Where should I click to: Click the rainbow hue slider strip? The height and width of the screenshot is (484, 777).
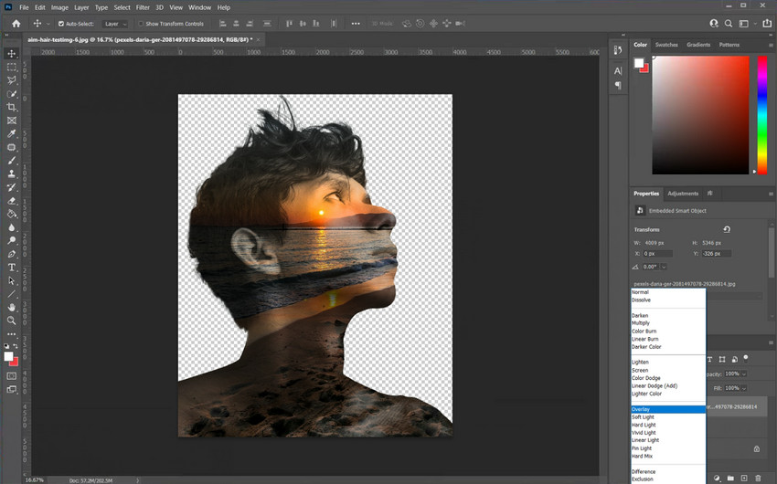761,114
